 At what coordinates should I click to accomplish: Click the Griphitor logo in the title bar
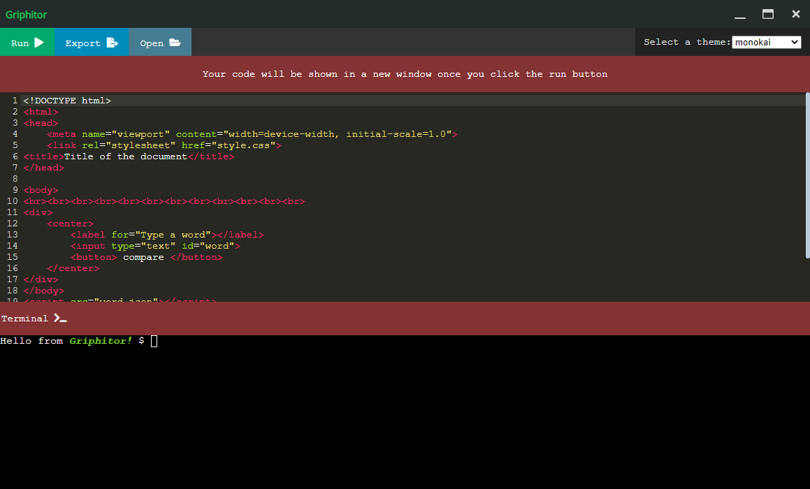(26, 14)
